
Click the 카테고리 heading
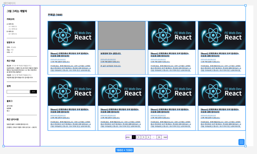pos(11,19)
